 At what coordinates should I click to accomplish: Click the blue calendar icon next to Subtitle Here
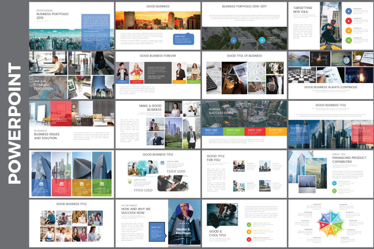(162, 162)
